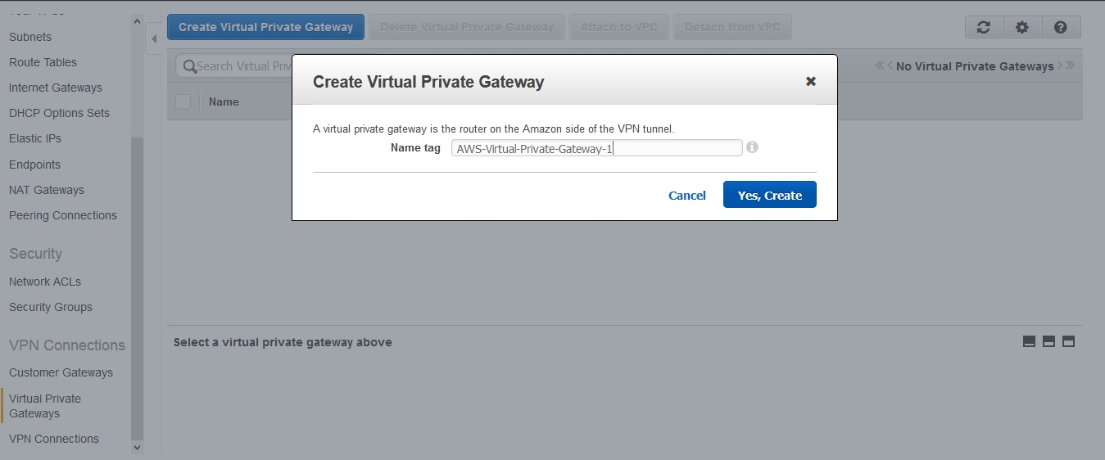
Task: Go to the last page of gateways
Action: click(1070, 65)
